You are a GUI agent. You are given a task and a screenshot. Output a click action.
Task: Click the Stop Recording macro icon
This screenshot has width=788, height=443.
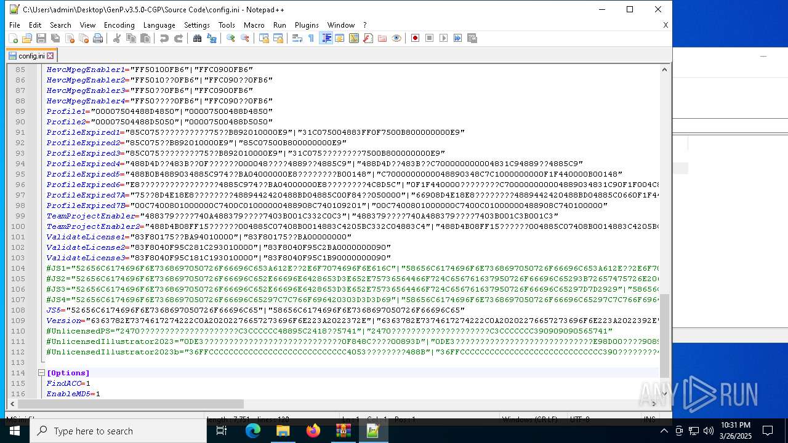[430, 38]
